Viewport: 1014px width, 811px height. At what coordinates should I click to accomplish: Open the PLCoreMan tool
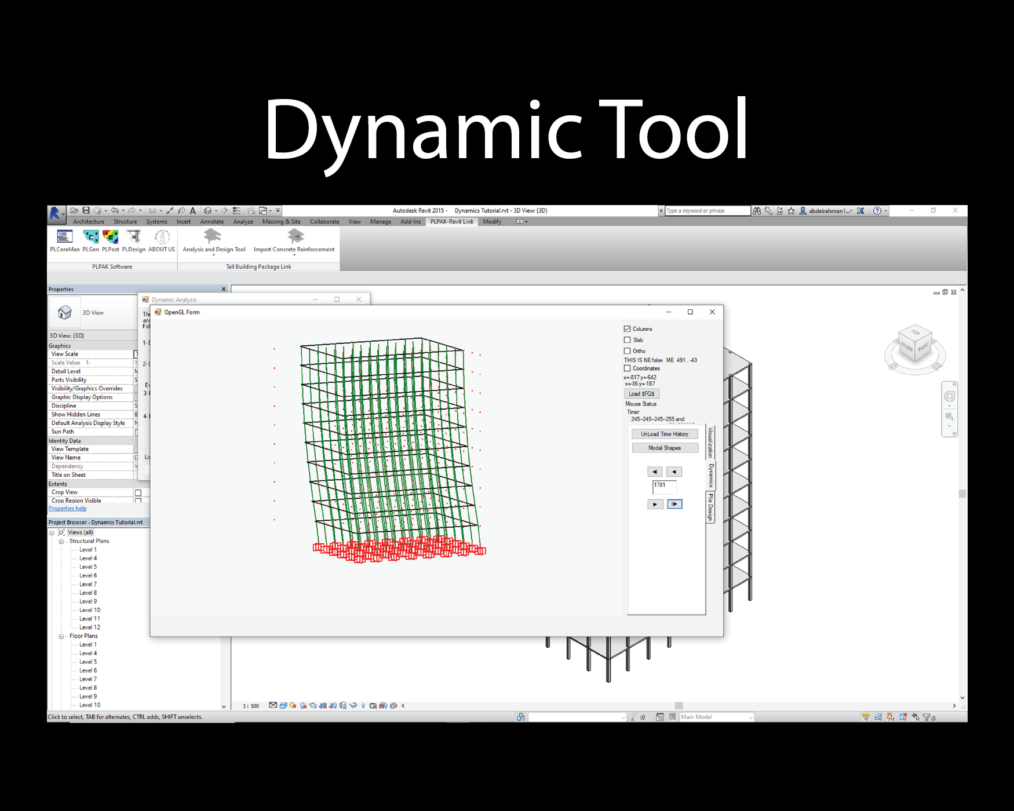pyautogui.click(x=64, y=237)
